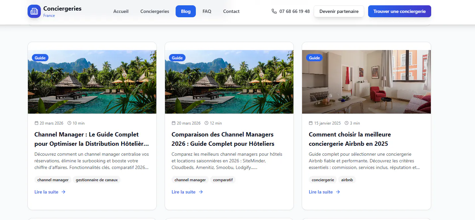Follow Lire la suite on the Airbnb conciergerie article
The image size is (475, 220).
[325, 192]
